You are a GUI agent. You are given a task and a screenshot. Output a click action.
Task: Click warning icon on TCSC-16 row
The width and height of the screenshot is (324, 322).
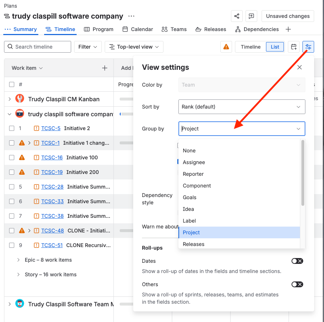click(x=22, y=158)
